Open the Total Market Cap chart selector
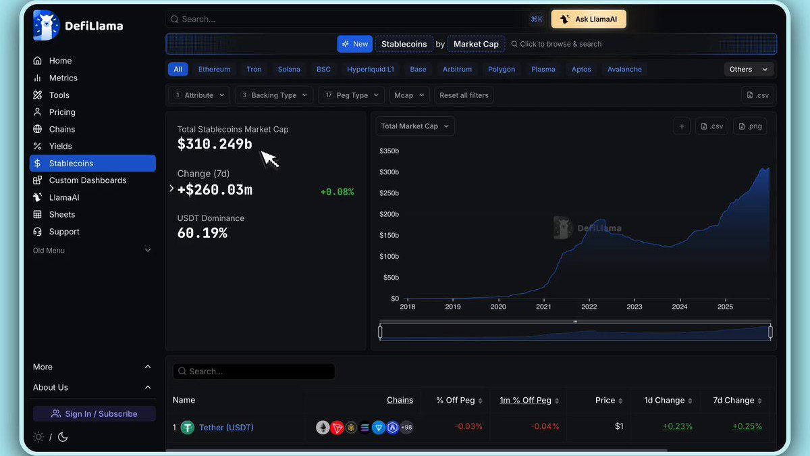Image resolution: width=810 pixels, height=456 pixels. click(414, 126)
